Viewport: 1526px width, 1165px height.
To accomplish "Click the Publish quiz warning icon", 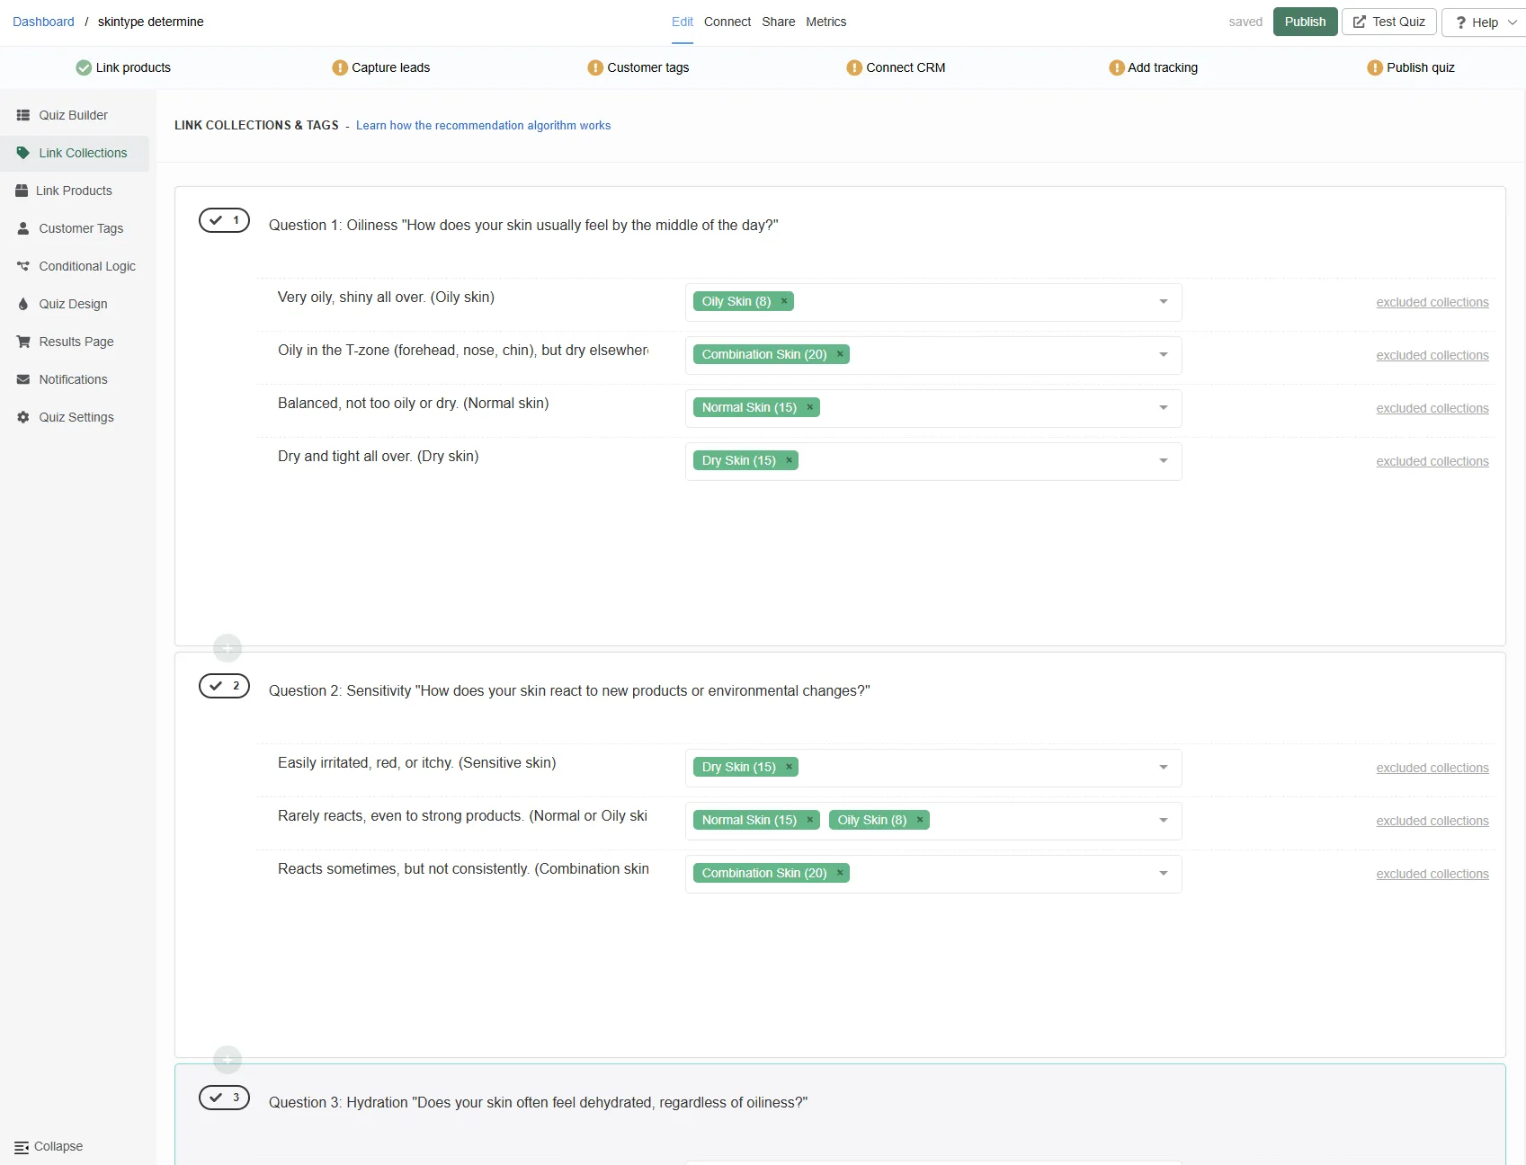I will pyautogui.click(x=1375, y=67).
